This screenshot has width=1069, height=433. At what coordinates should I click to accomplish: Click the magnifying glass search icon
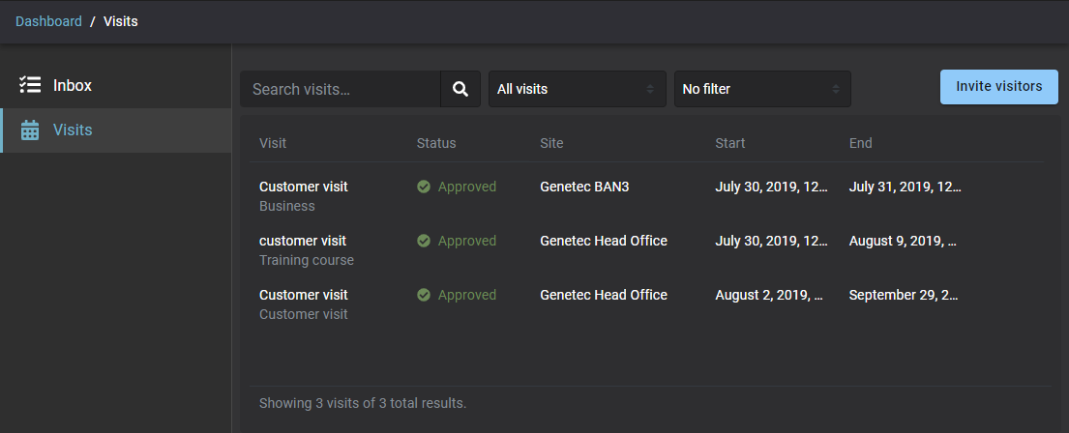pos(460,89)
